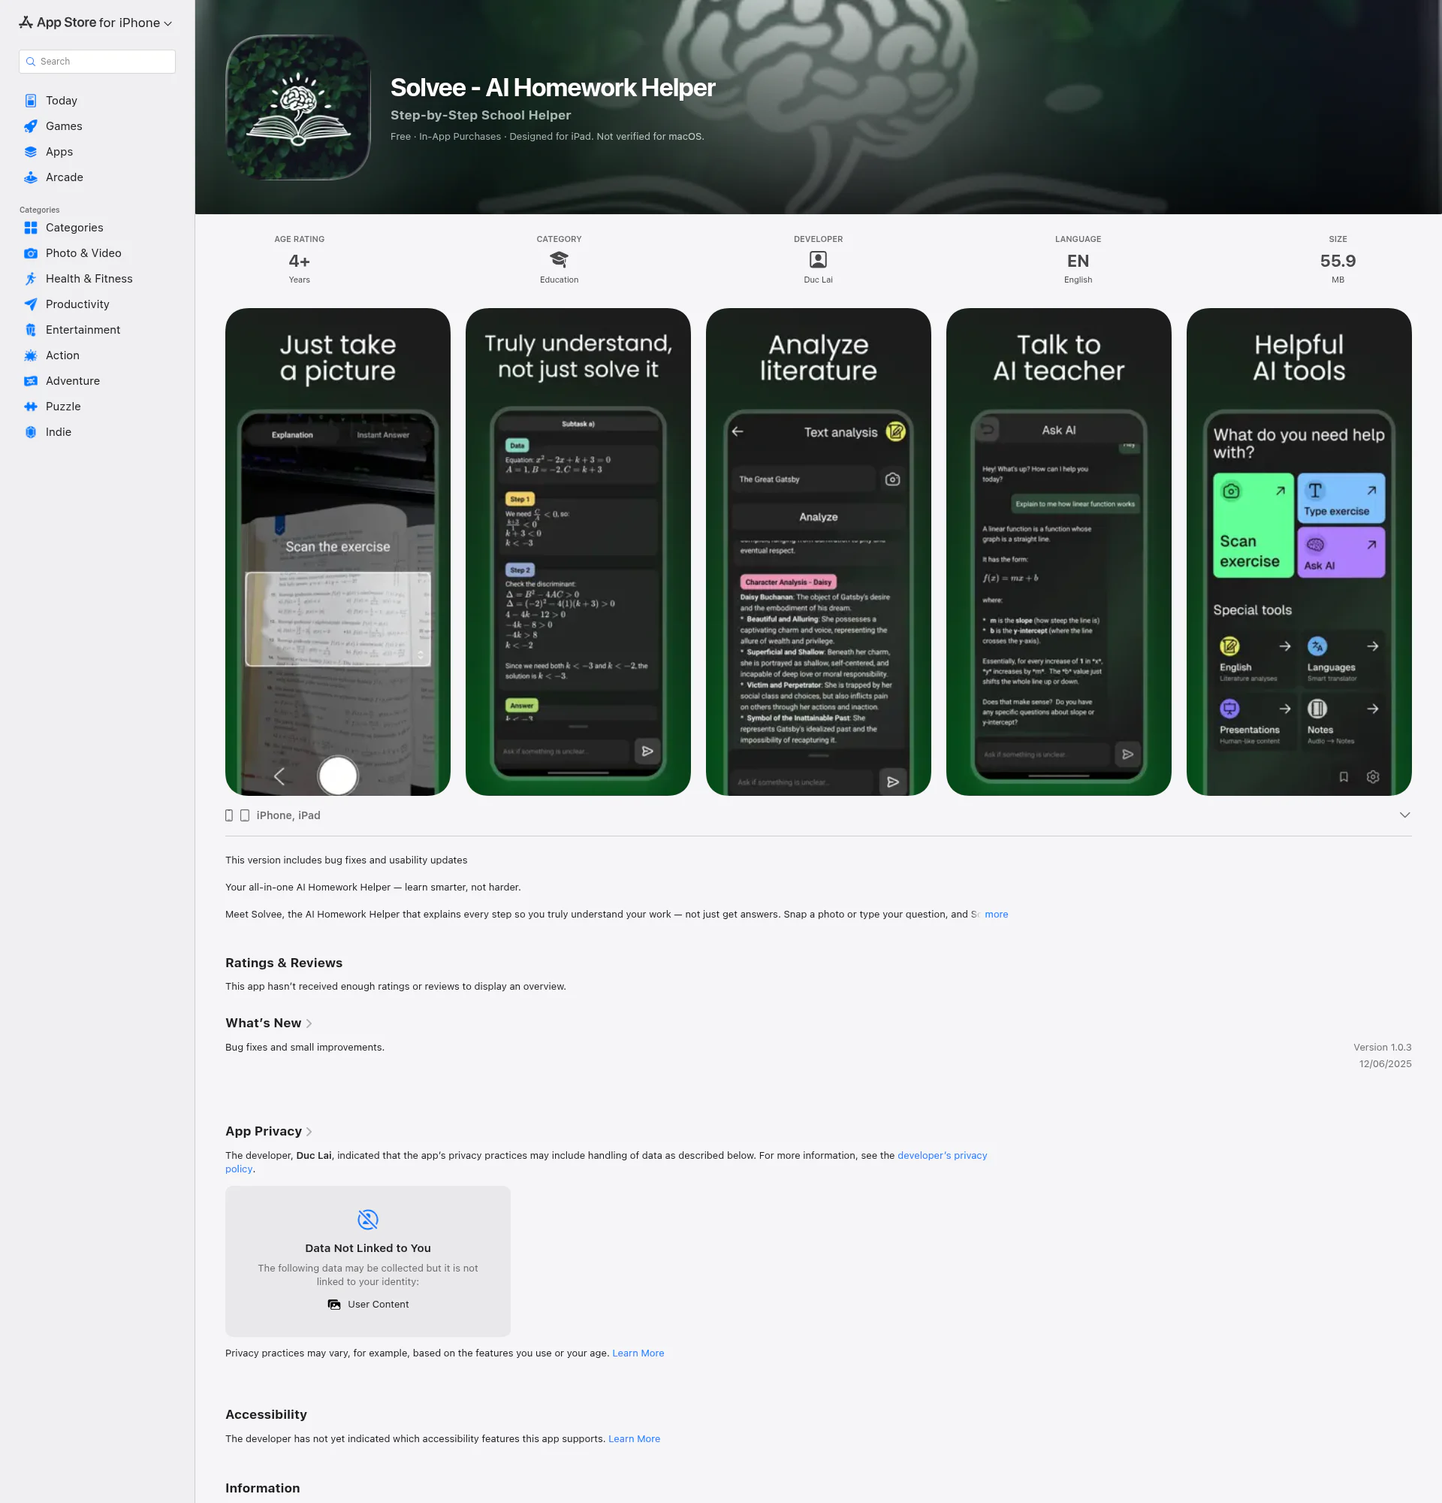Select the Puzzle piece icon
1442x1503 pixels.
click(x=31, y=407)
